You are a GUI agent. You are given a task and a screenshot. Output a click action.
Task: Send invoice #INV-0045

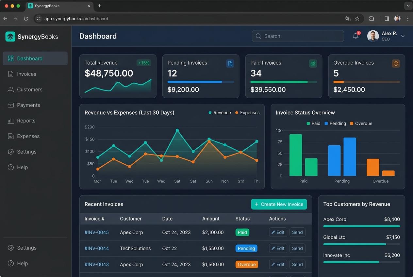click(x=297, y=232)
